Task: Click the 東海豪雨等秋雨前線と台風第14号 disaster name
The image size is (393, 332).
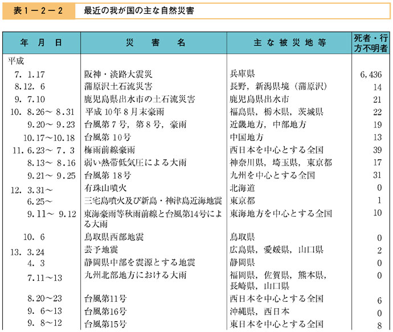Action: (x=153, y=218)
